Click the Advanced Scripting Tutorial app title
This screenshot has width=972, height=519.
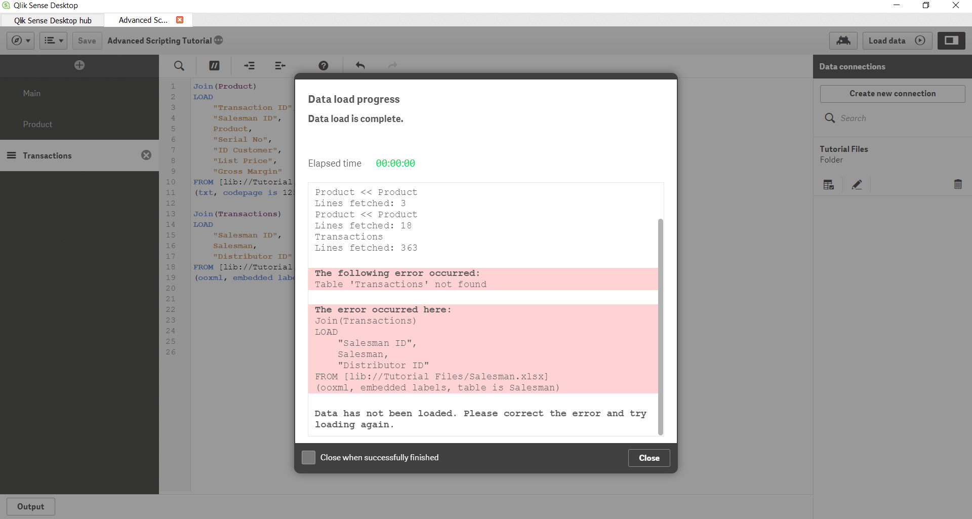tap(159, 41)
